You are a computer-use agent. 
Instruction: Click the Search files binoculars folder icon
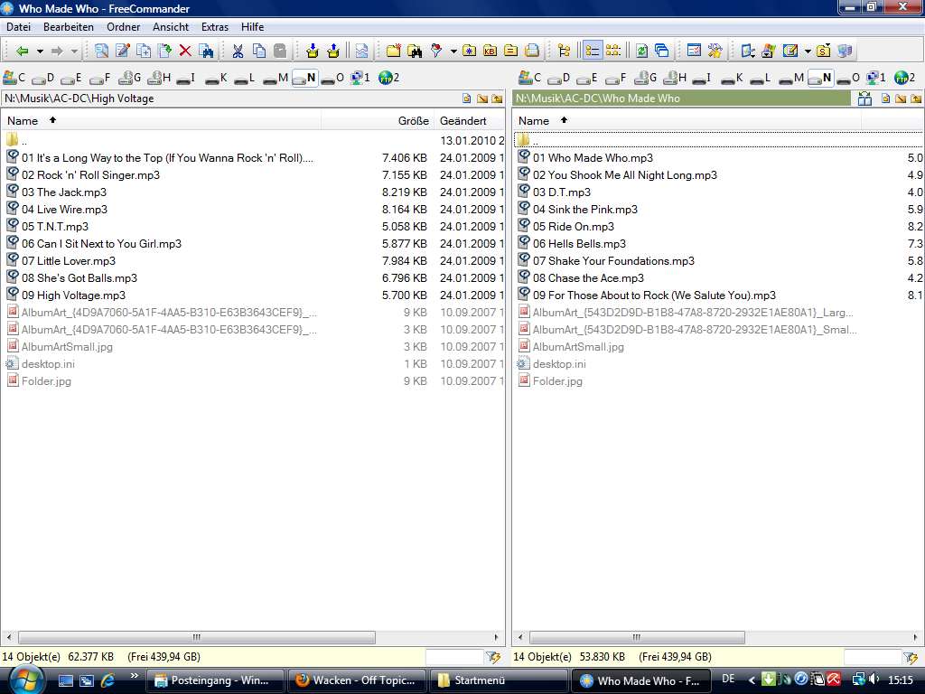[x=415, y=52]
